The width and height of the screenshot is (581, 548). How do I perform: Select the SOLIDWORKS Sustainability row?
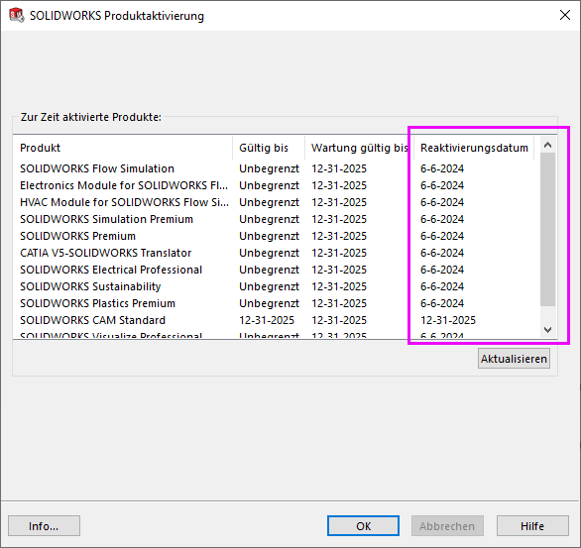277,286
